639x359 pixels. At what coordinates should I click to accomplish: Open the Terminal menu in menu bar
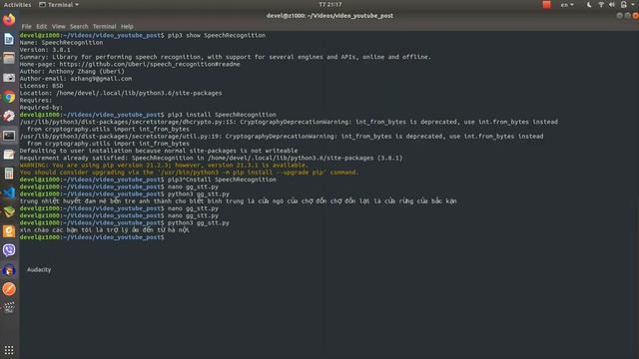click(104, 27)
